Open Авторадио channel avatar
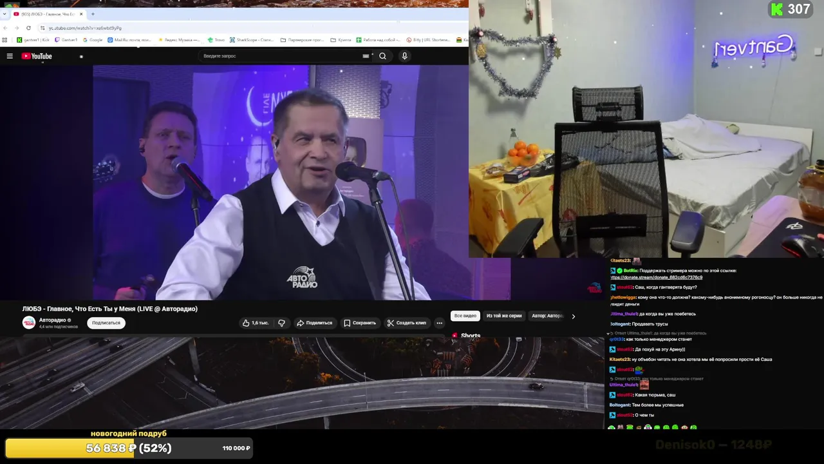Image resolution: width=824 pixels, height=464 pixels. (29, 322)
